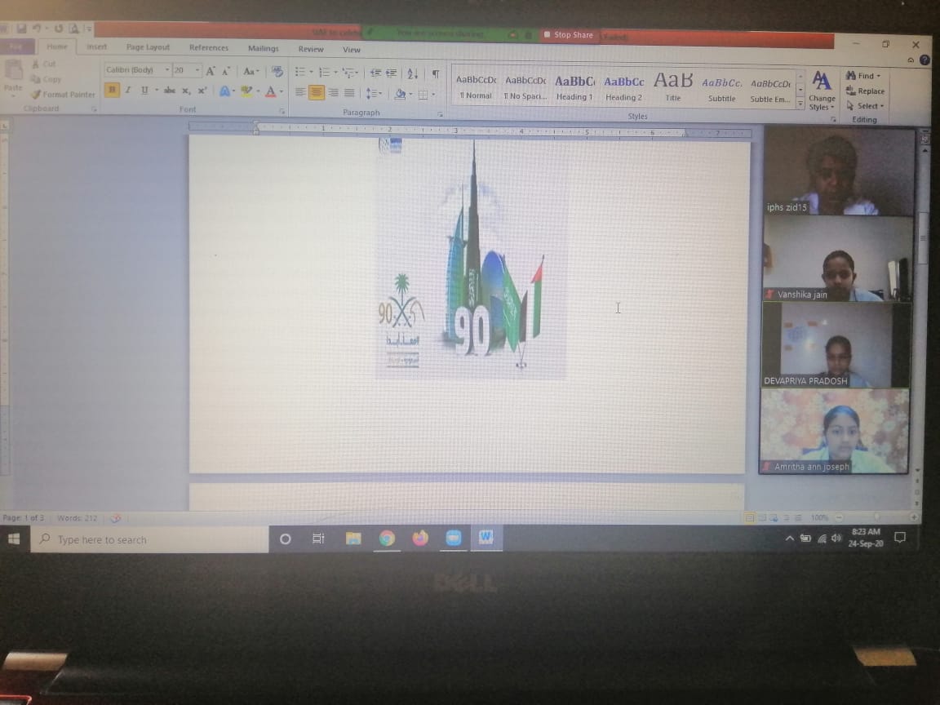Switch to the Review tab

point(311,49)
